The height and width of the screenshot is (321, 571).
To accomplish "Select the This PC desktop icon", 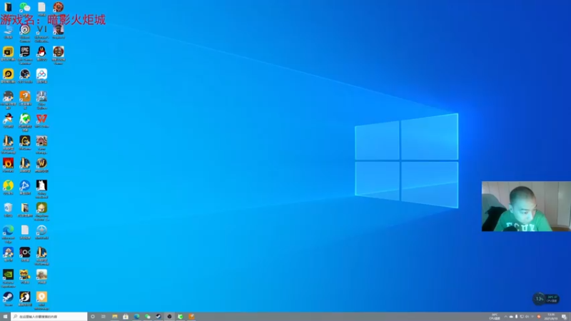I will 8,29.
